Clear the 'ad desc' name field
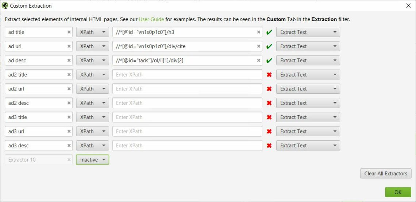The image size is (416, 202). coord(69,61)
